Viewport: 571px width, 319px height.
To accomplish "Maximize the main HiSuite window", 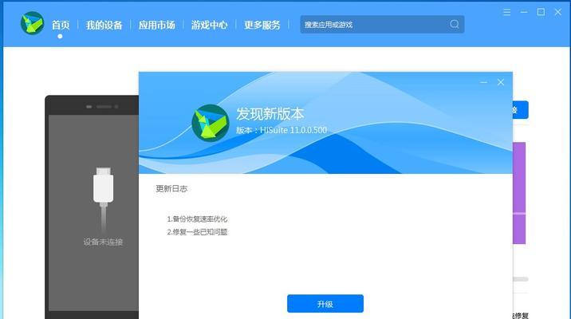I will (541, 12).
